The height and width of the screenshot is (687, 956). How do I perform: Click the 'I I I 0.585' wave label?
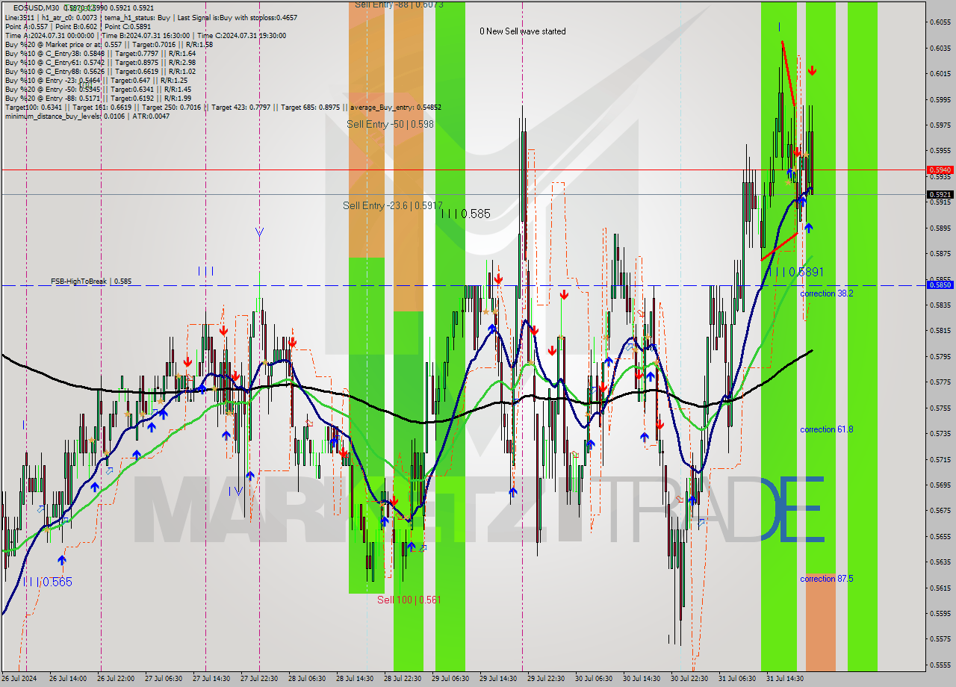465,214
